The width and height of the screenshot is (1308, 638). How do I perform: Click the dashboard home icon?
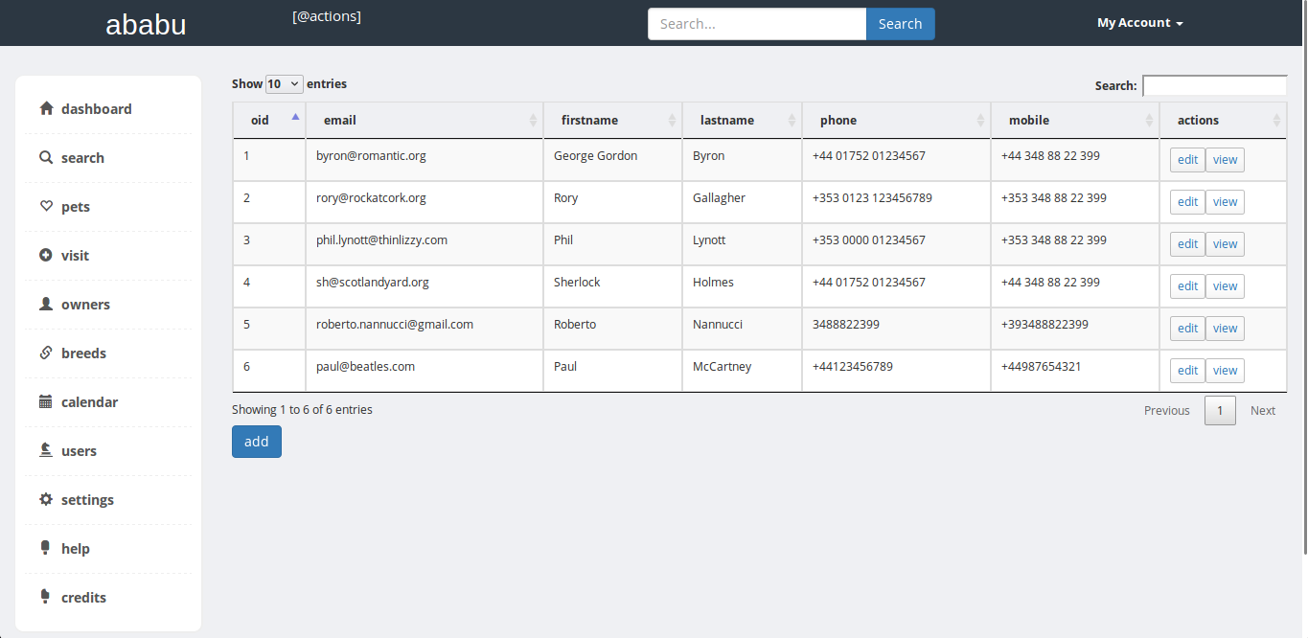pos(46,108)
